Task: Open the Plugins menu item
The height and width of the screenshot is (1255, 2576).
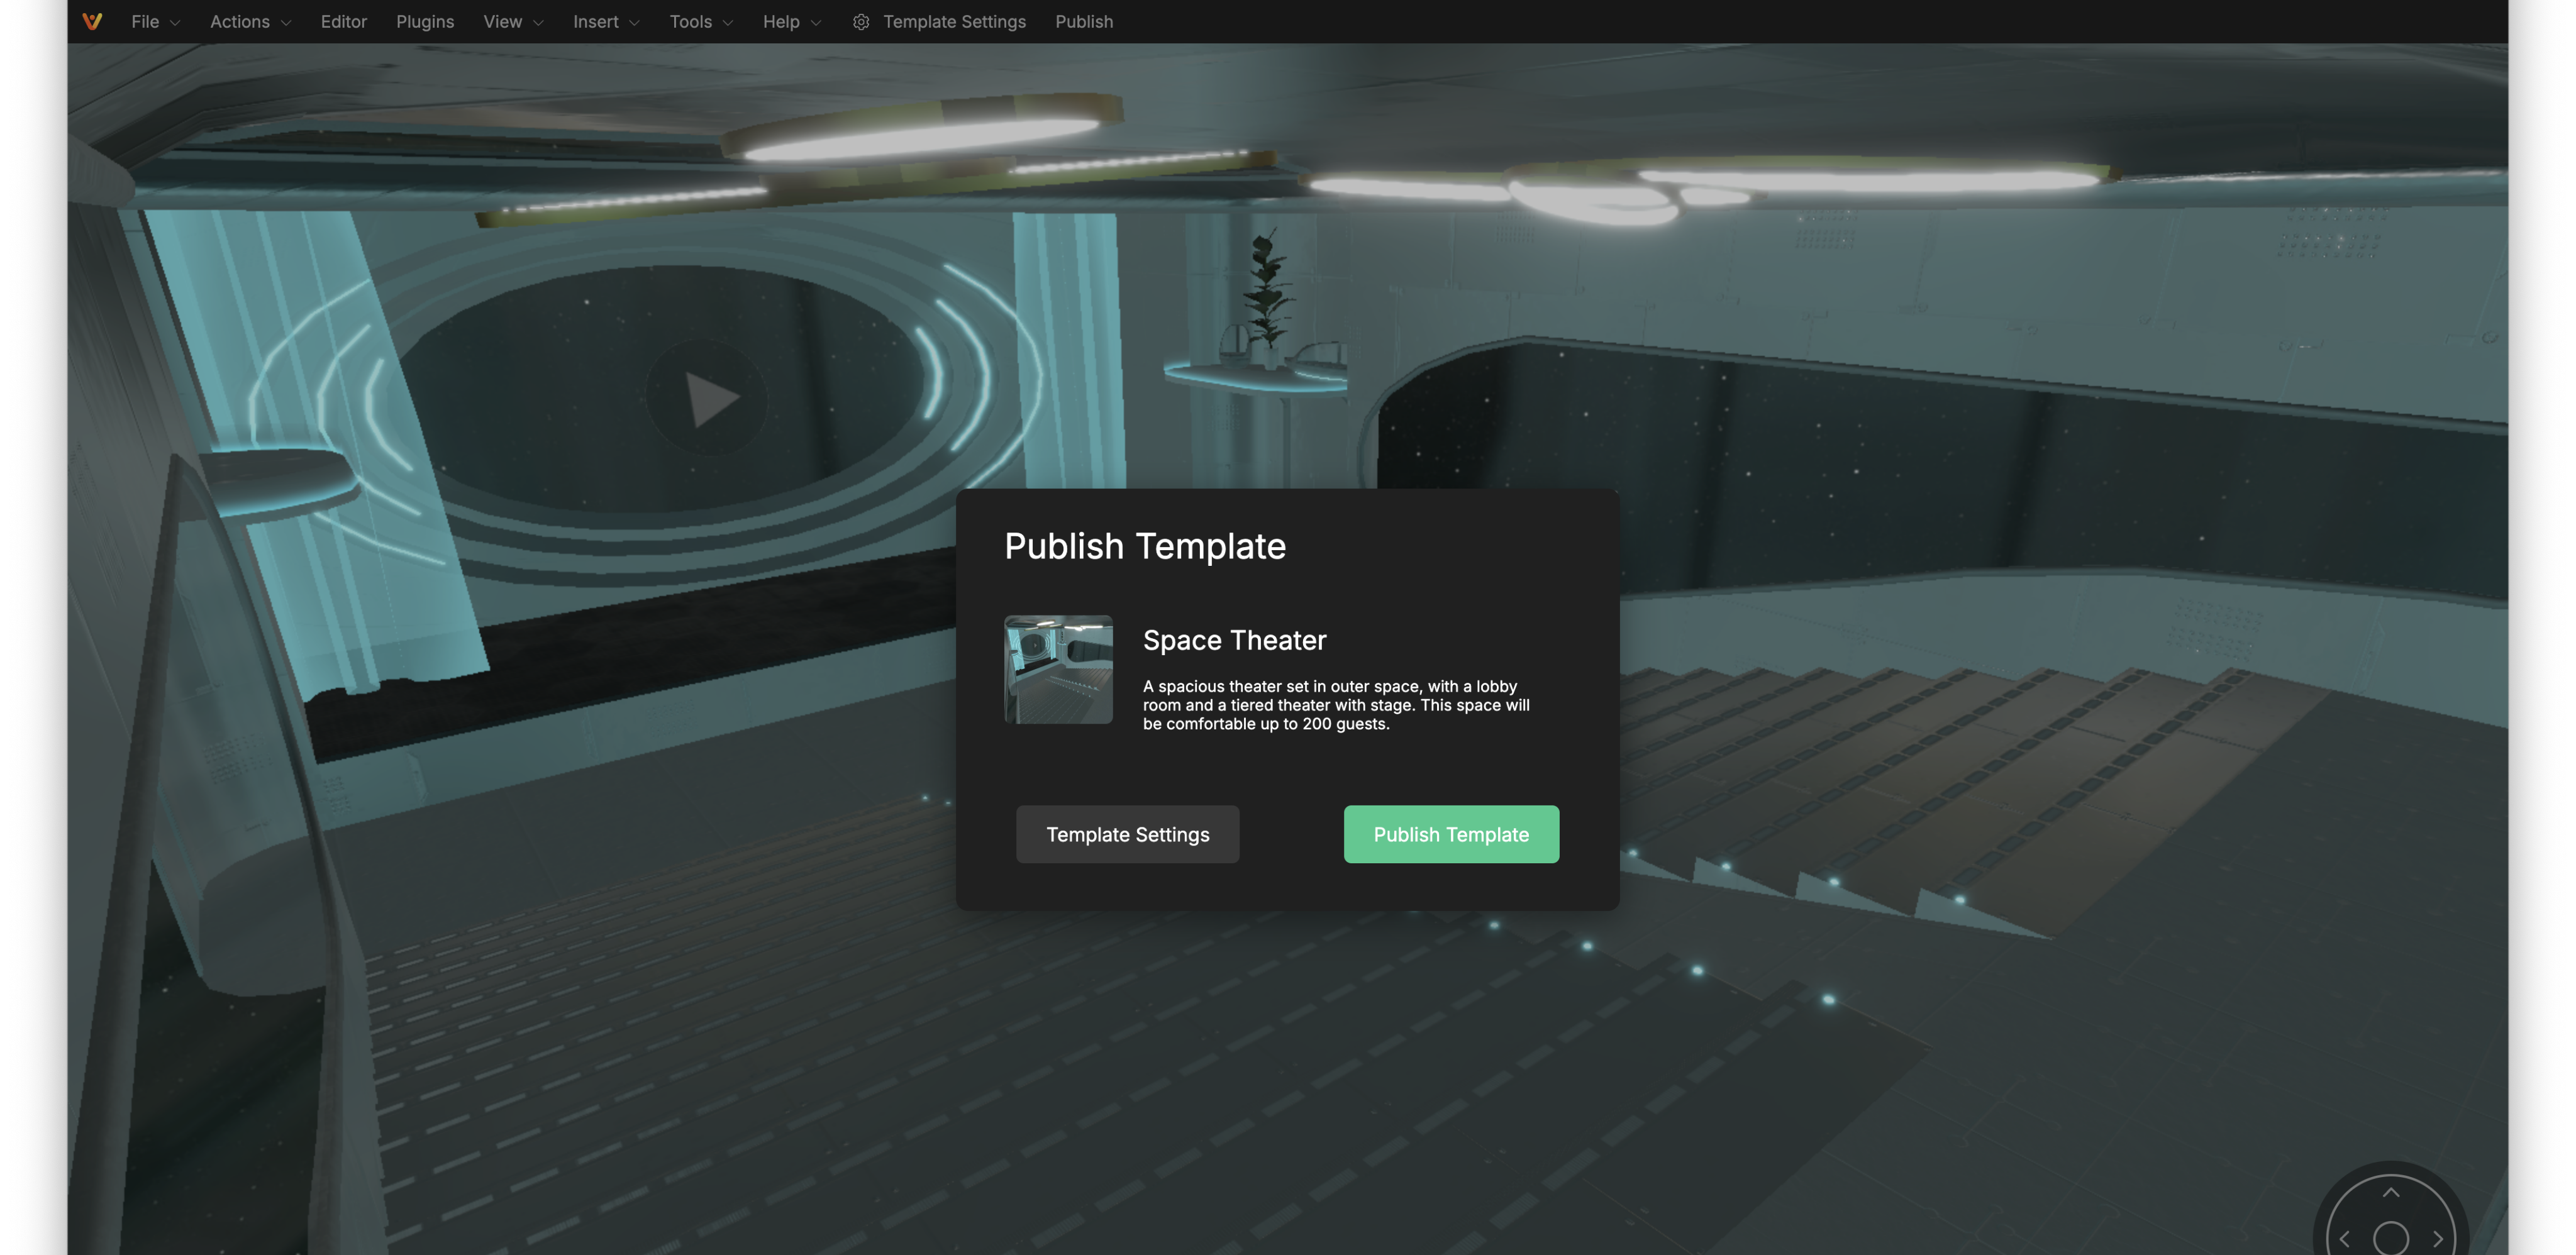Action: (424, 21)
